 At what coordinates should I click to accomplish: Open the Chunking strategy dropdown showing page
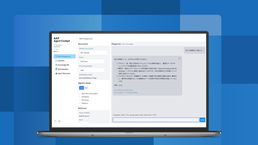[x=92, y=70]
